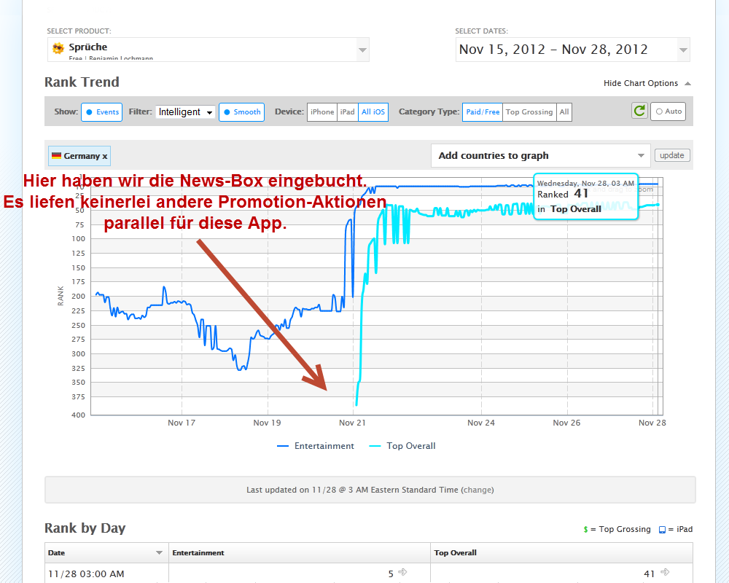Toggle the Entertainment series in chart legend

point(316,446)
